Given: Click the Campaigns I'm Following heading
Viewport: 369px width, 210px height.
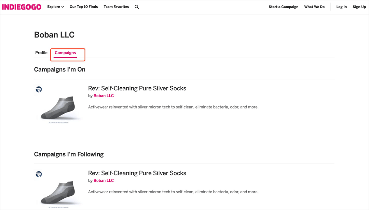Looking at the screenshot, I should click(69, 154).
